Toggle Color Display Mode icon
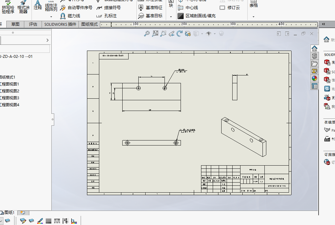This screenshot has width=335, height=225. pyautogui.click(x=74, y=221)
